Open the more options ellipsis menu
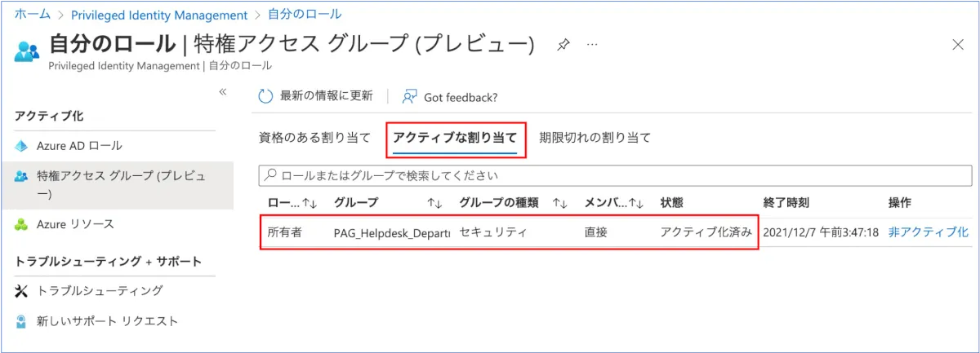Screen dimensions: 980x353 pos(592,44)
